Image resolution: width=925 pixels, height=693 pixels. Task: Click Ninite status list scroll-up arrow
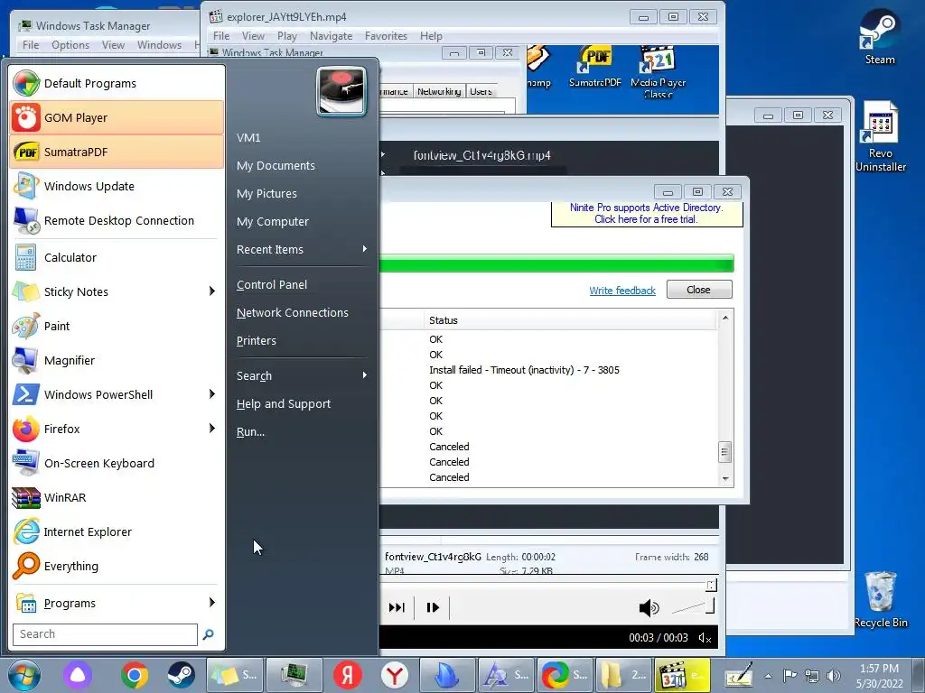coord(725,318)
